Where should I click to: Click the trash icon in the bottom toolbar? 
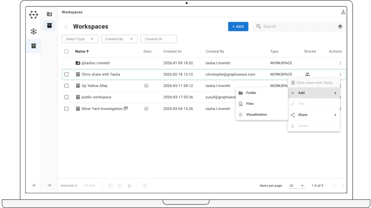point(129,186)
